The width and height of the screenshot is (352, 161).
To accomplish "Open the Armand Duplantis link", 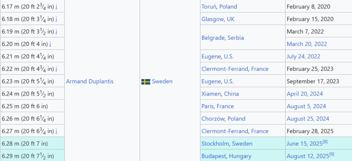I will (x=89, y=82).
